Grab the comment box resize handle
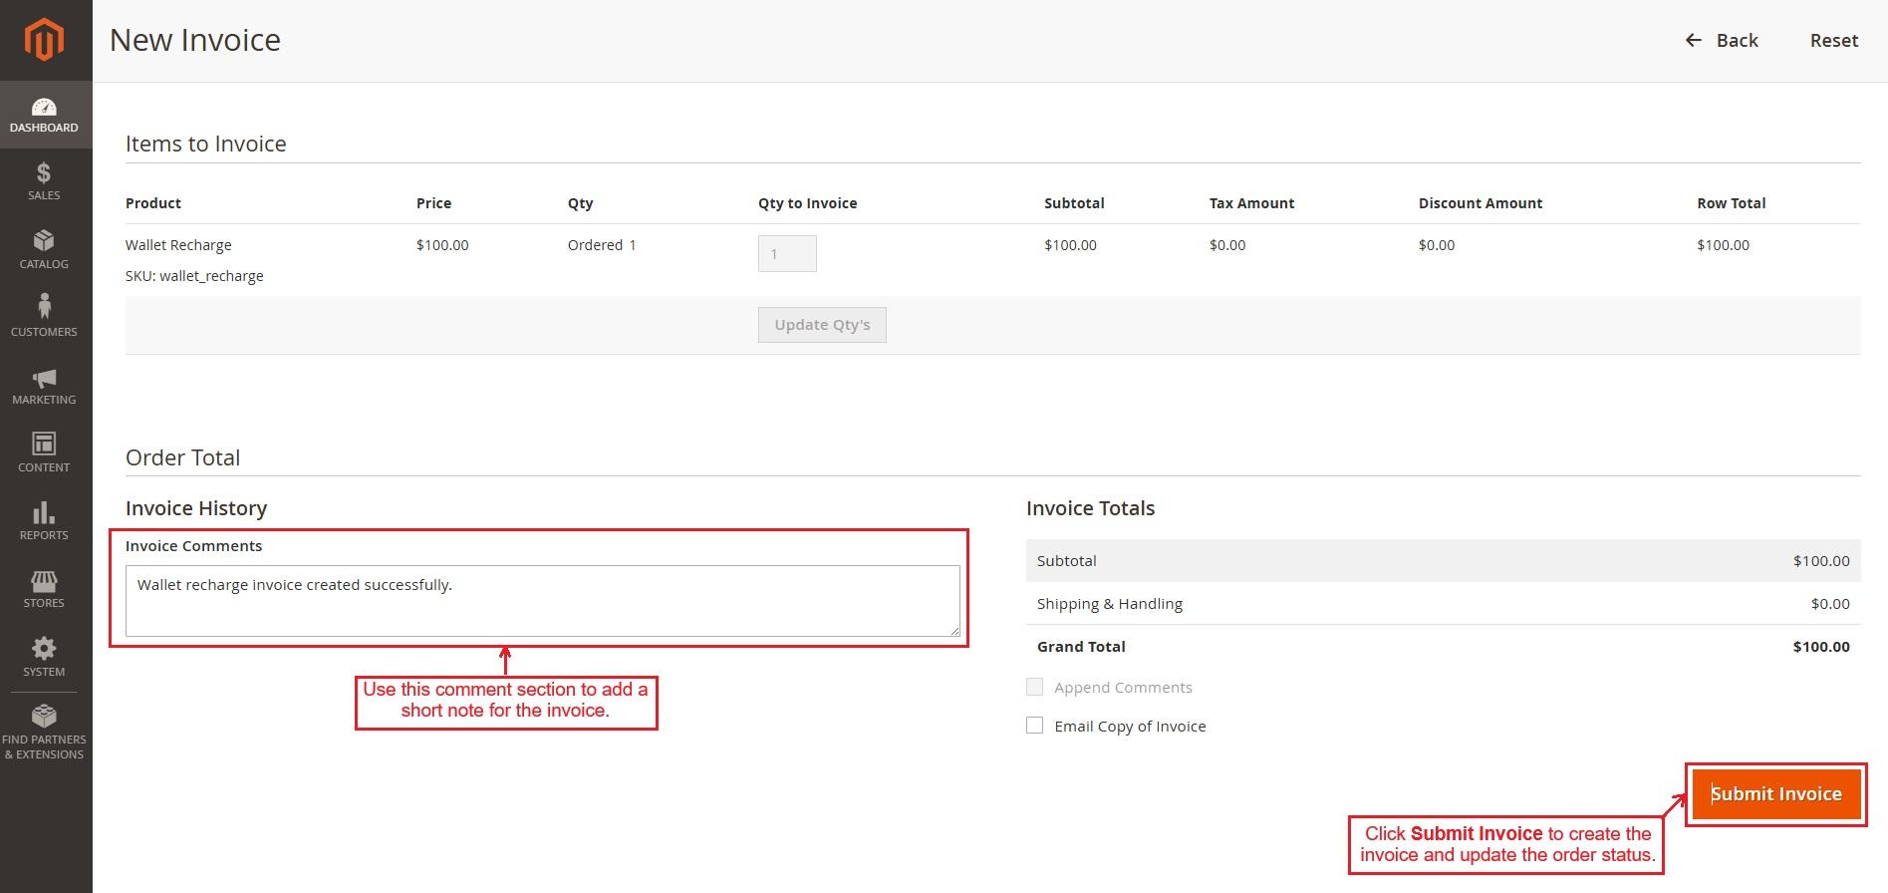This screenshot has width=1888, height=893. pyautogui.click(x=954, y=631)
